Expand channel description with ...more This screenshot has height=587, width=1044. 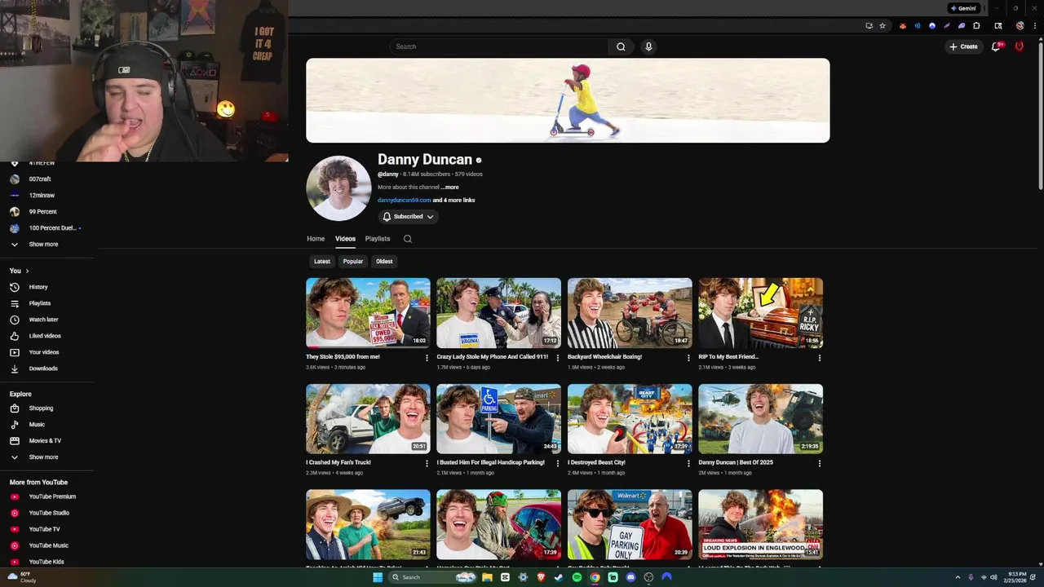coord(450,188)
